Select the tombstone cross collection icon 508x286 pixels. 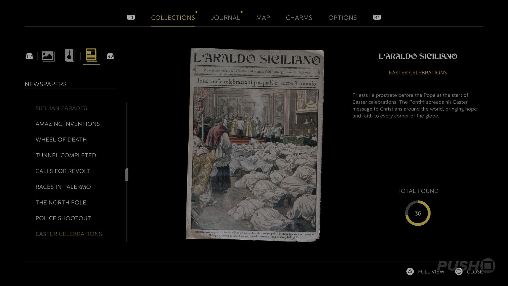tap(70, 56)
